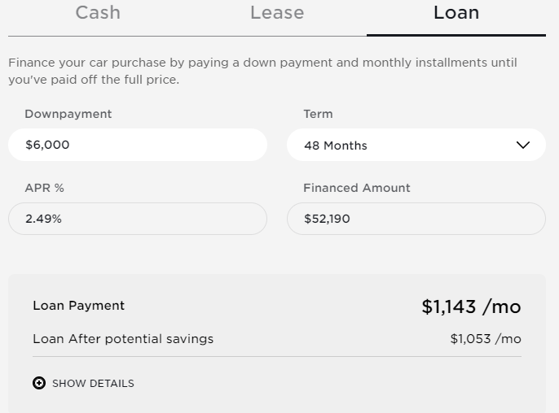Switch to the Lease tab

point(277,13)
